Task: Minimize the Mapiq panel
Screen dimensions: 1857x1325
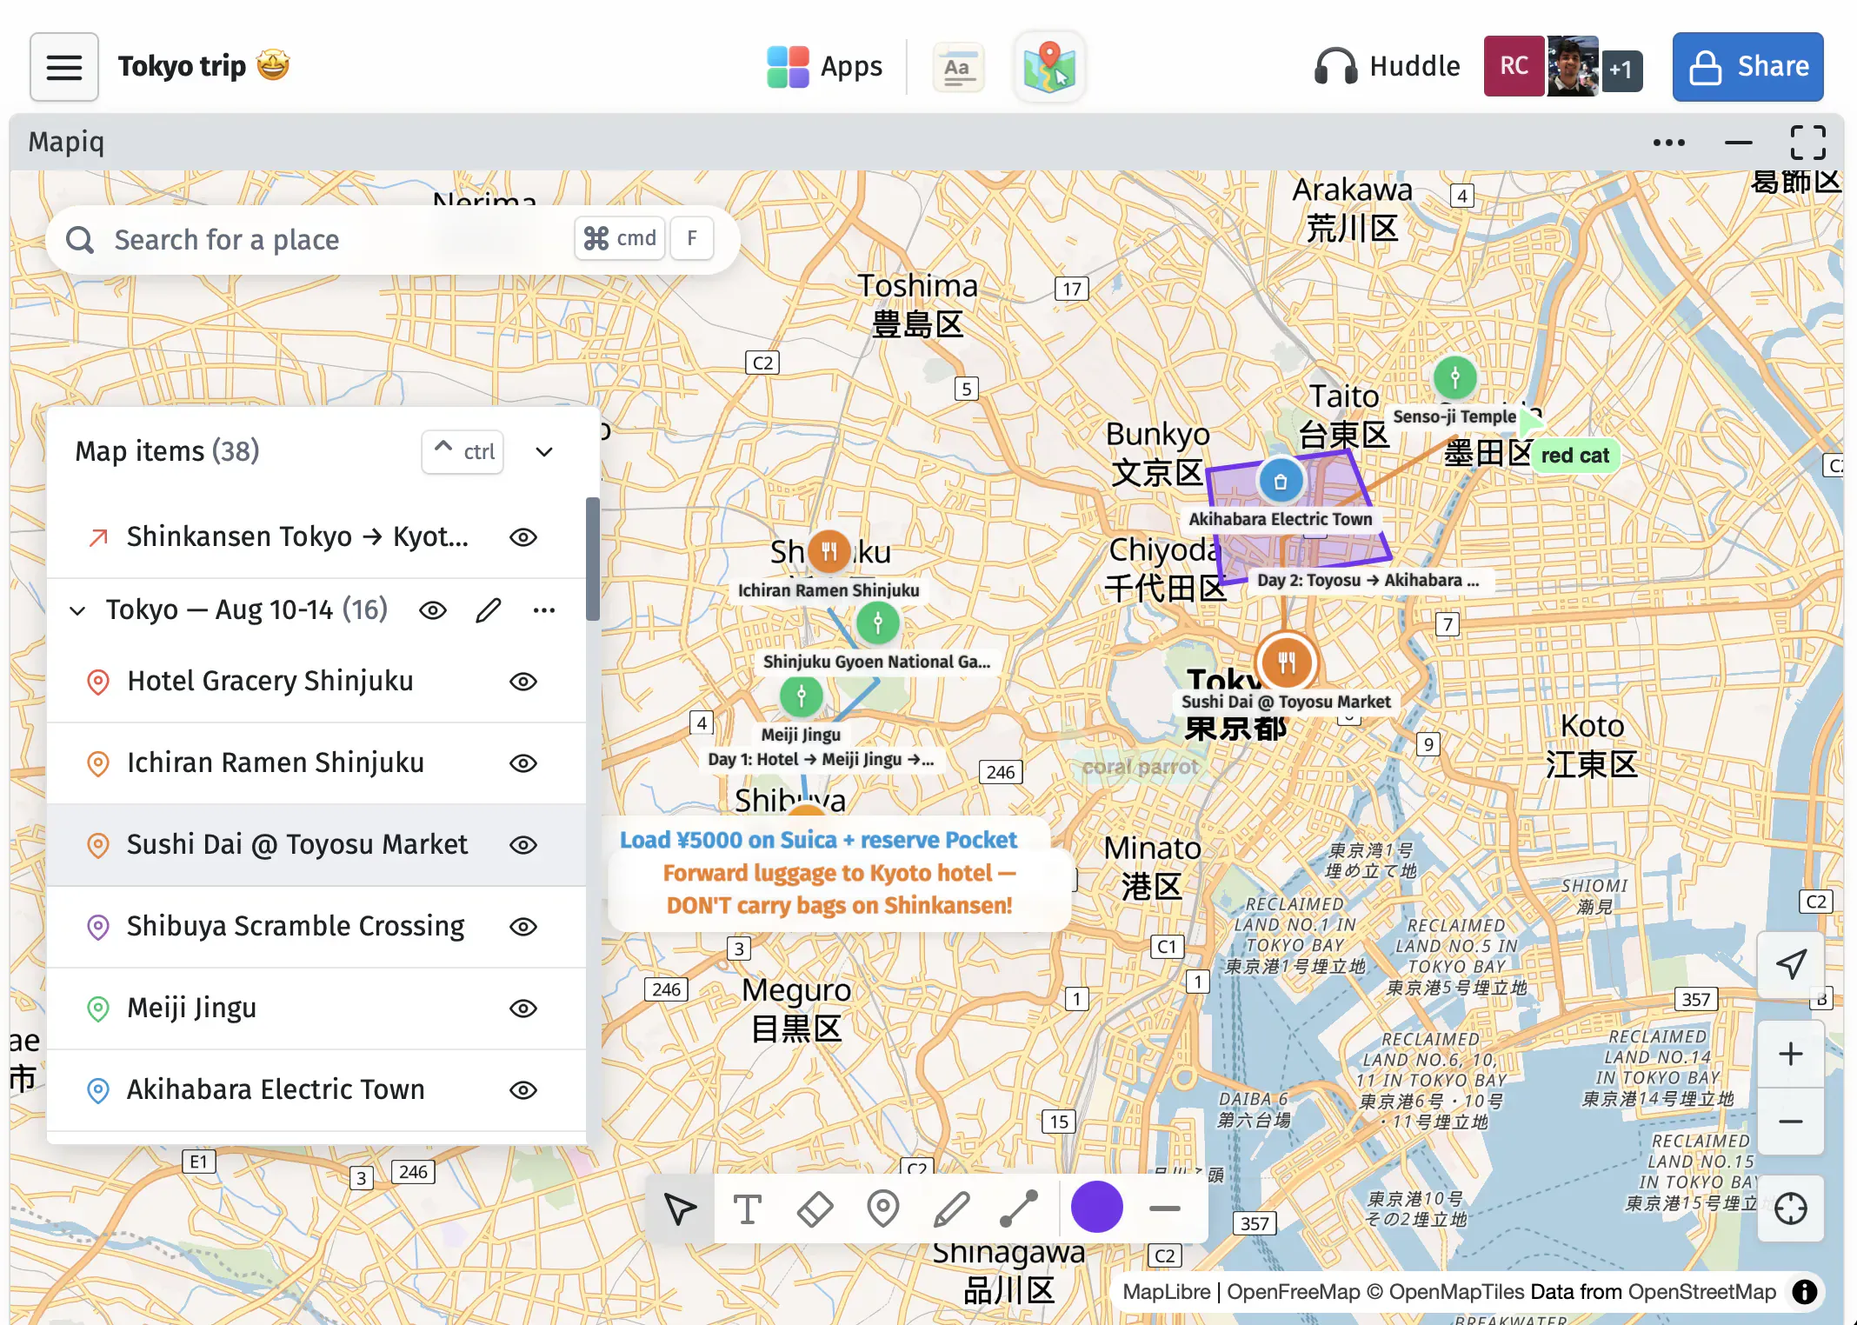Action: click(1739, 143)
